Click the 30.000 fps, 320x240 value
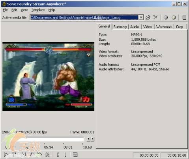Screen dimensions: 189x159 click(x=147, y=56)
